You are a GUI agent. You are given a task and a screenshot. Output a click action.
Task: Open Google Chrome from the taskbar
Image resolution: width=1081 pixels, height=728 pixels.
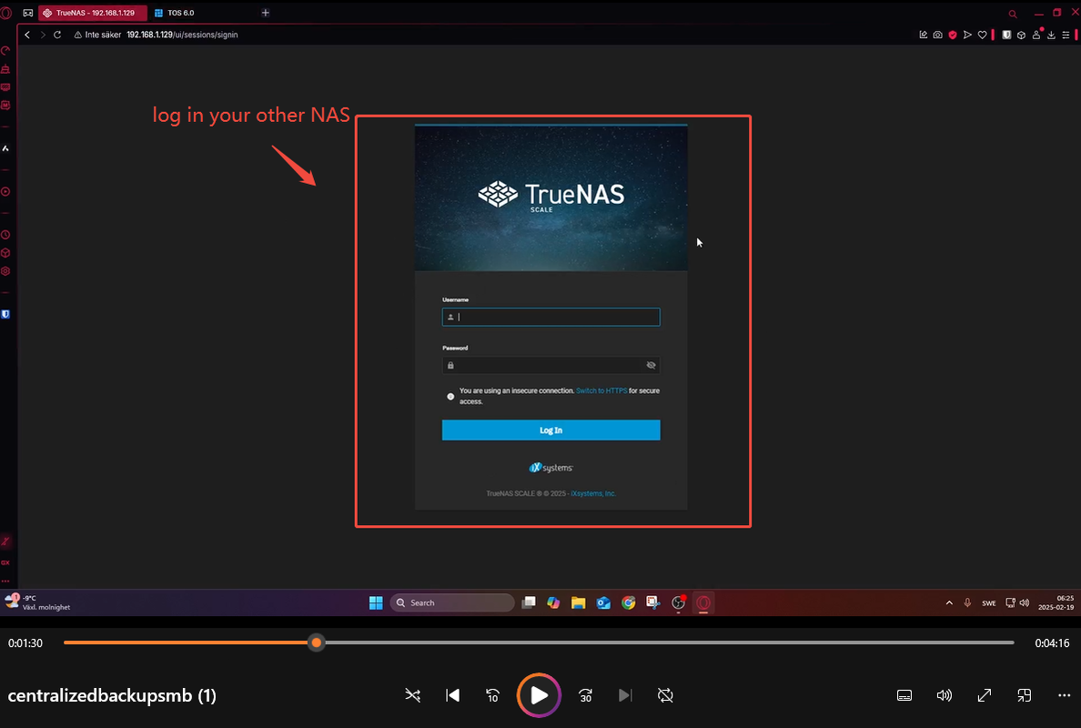pos(628,602)
